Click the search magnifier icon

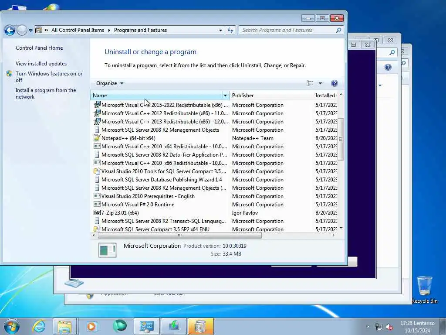pyautogui.click(x=338, y=30)
